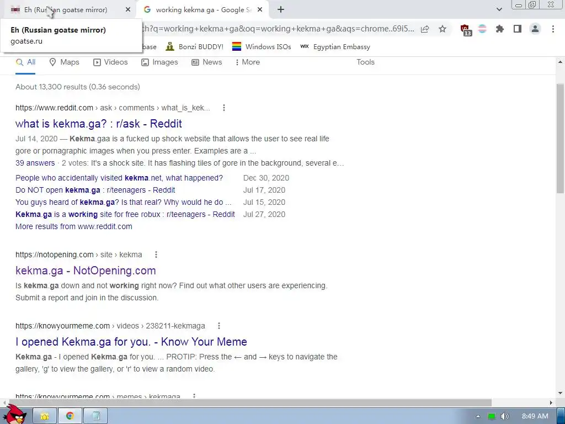Open 'You guys heard of kekma.ga?' link
Screen dimensions: 565x424
coord(123,202)
